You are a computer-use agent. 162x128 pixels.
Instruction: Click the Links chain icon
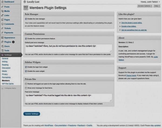pyautogui.click(x=2, y=15)
